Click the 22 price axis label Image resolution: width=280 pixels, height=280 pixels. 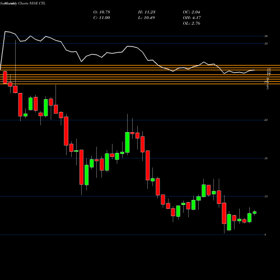click(x=266, y=120)
